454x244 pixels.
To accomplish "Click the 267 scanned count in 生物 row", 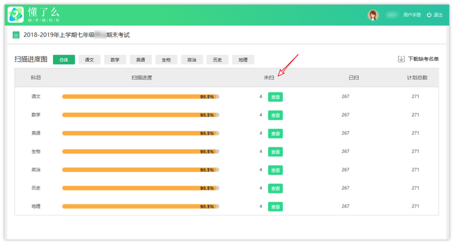I will (x=346, y=152).
